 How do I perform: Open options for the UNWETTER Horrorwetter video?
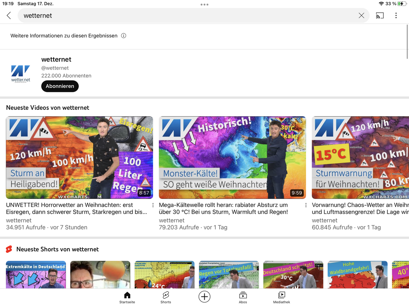(153, 205)
